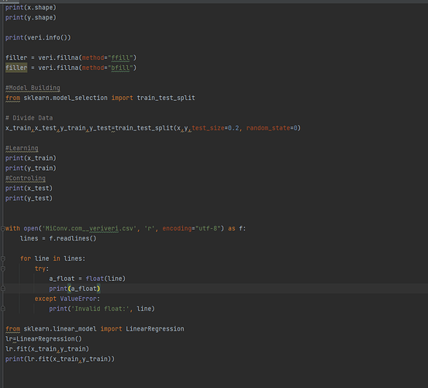Place cursor on print(x.shape) line
428x388 pixels.
[30, 8]
